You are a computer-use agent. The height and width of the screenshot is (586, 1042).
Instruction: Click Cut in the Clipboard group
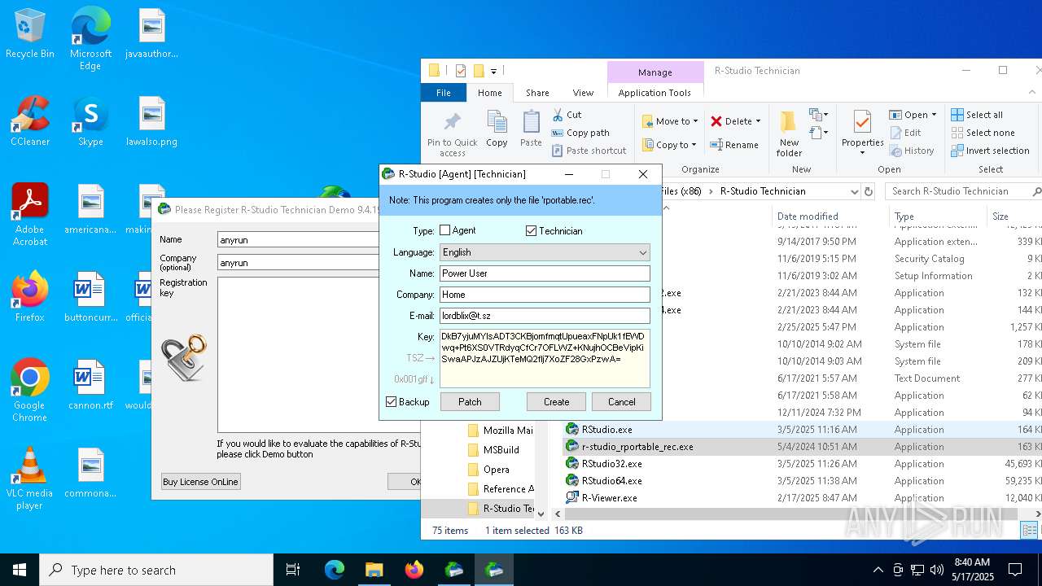(567, 115)
